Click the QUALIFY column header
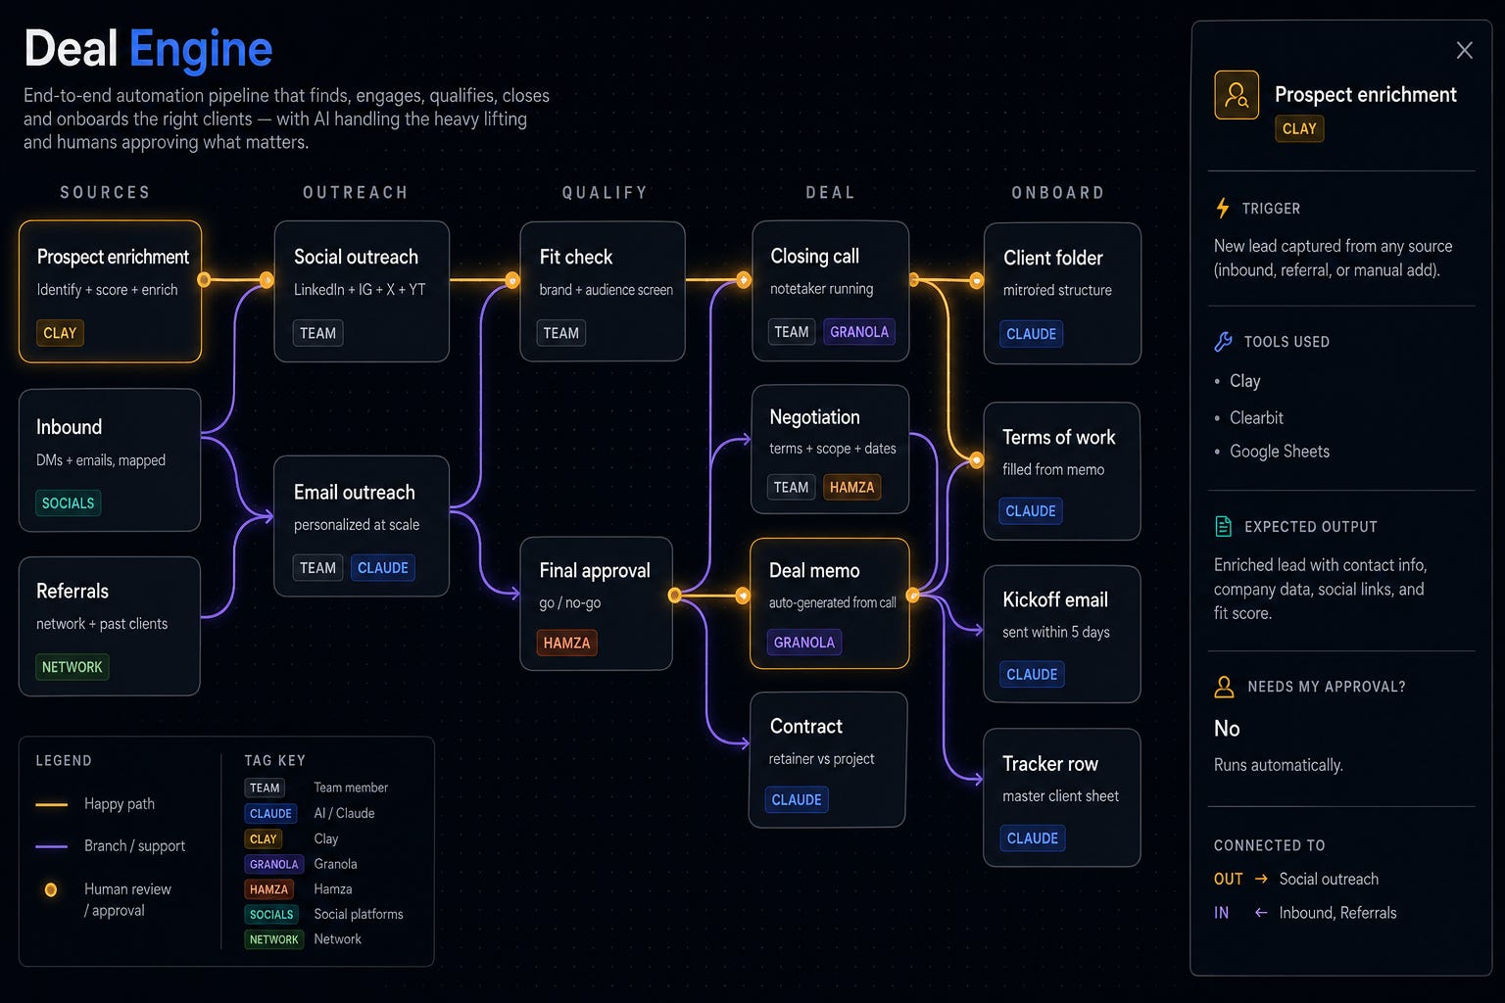1505x1003 pixels. tap(605, 192)
